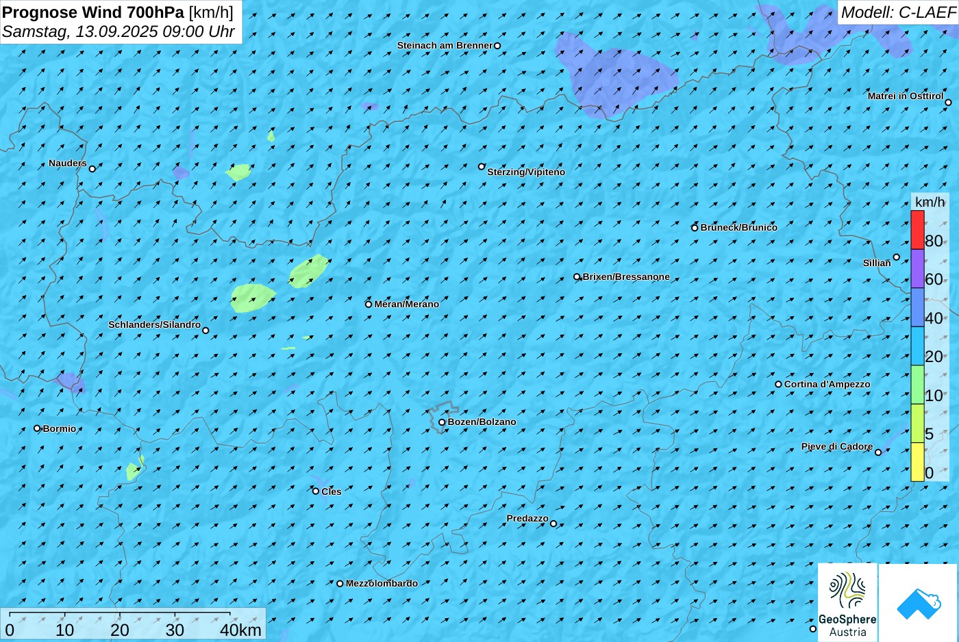This screenshot has height=642, width=959.
Task: Click the legend 'km/h' unit label
Action: (930, 202)
